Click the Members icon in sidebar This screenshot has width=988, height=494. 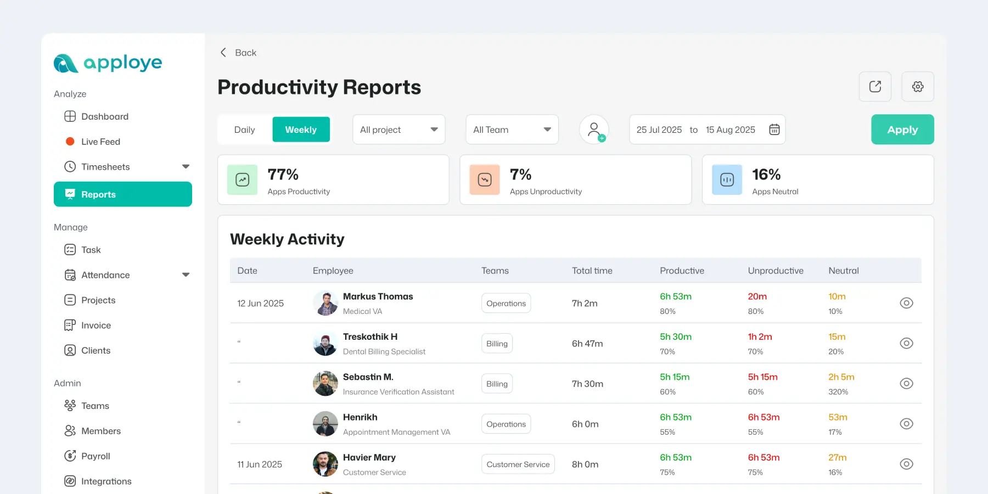click(70, 431)
